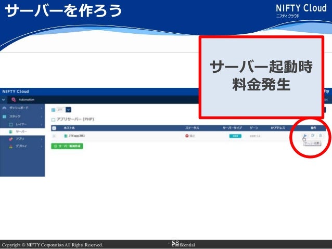Check the row checkbox for JTFapp301
The image size is (332, 249).
54,136
